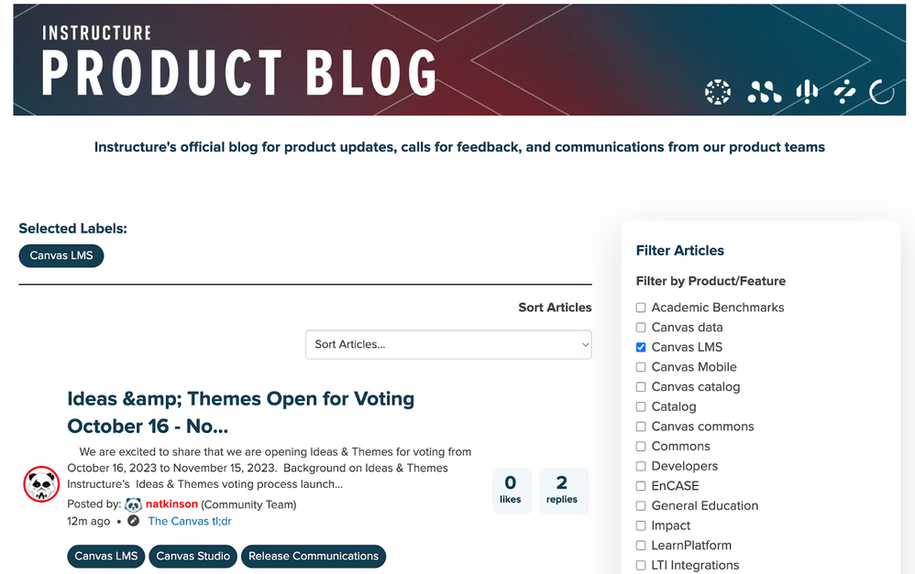This screenshot has width=915, height=574.
Task: Click the swirl circle logo icon in banner
Action: [x=881, y=92]
